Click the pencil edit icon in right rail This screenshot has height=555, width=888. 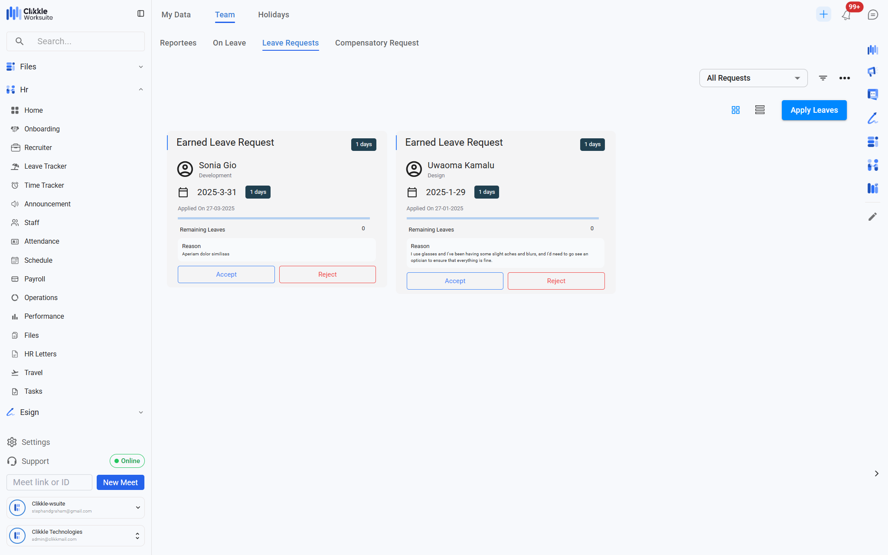tap(872, 217)
